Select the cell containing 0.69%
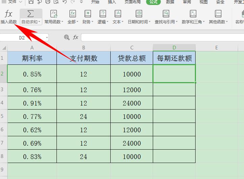The height and width of the screenshot is (179, 244). 32,143
